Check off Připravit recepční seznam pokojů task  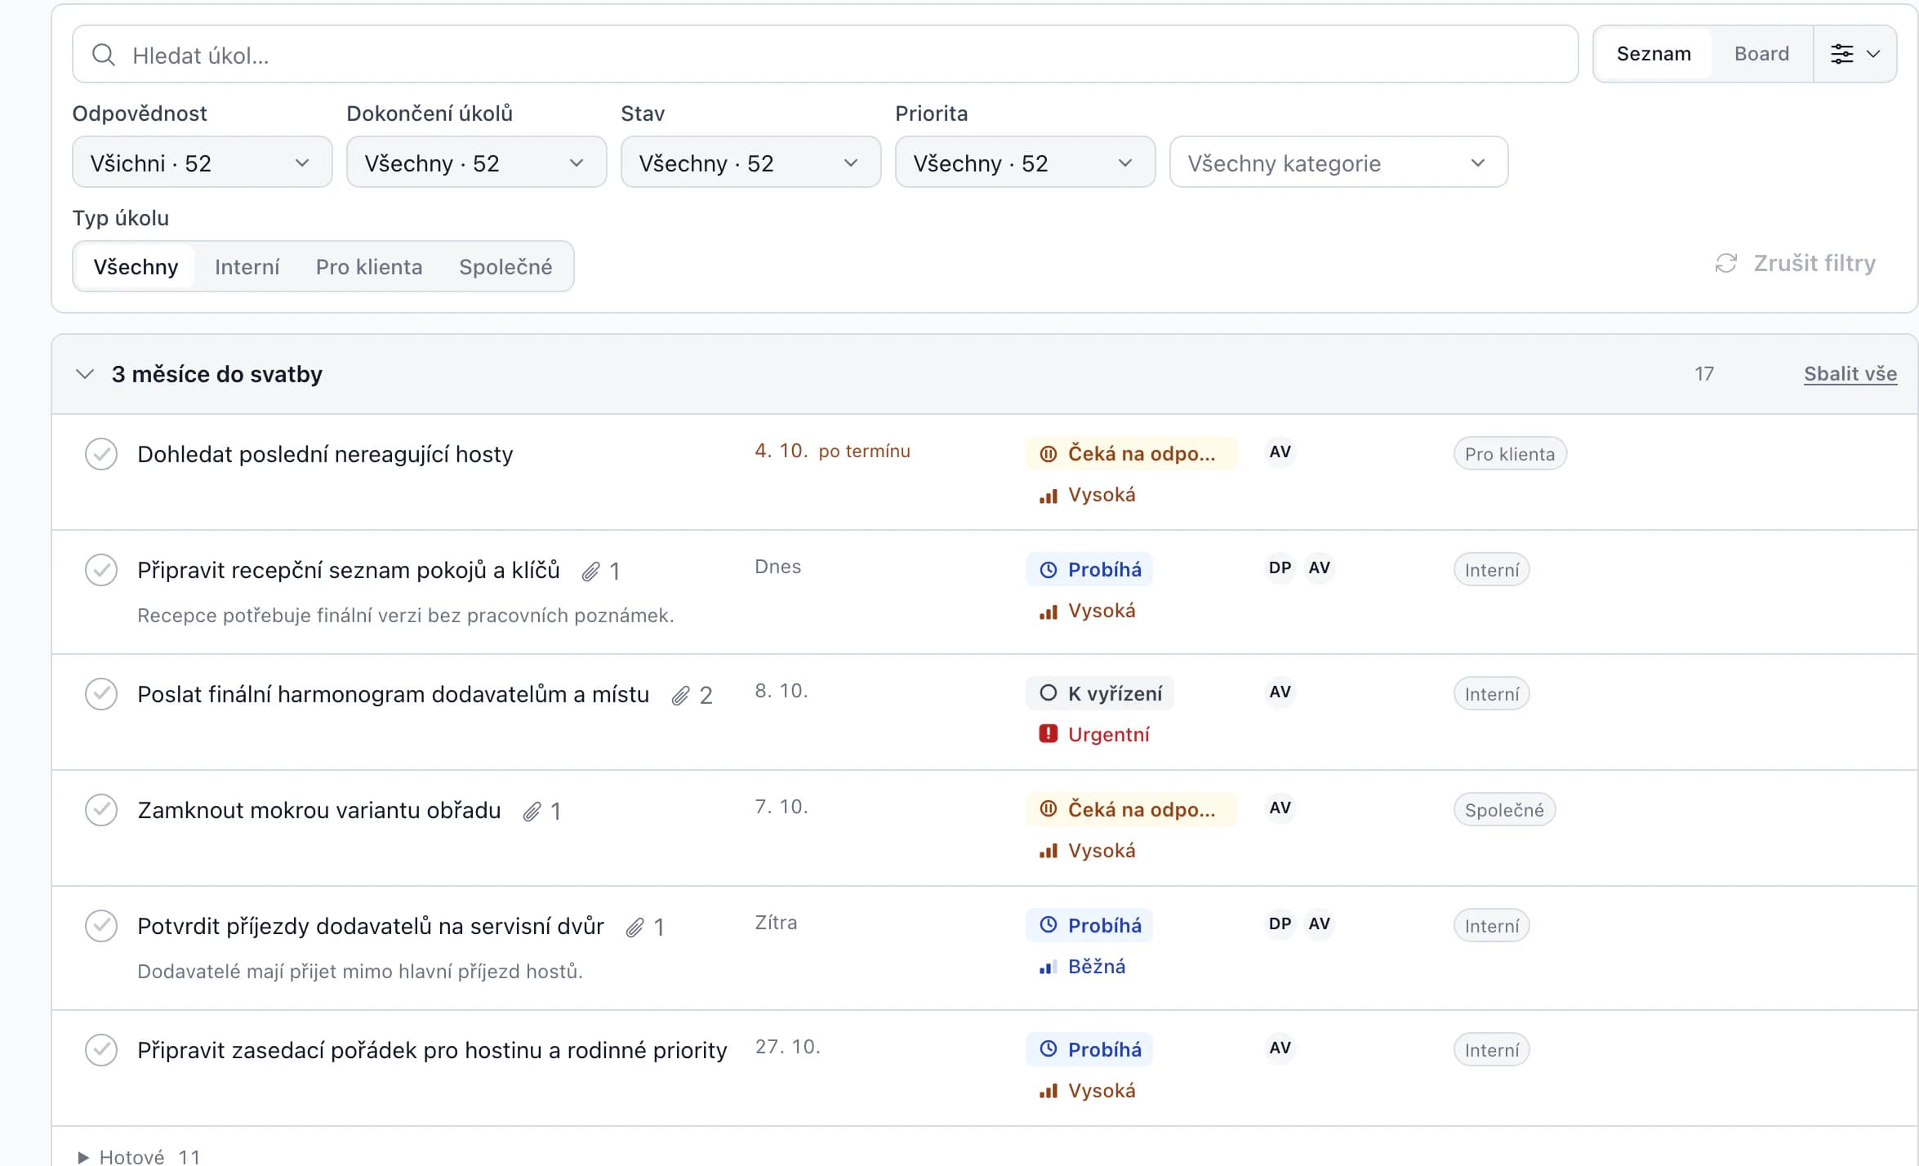(x=101, y=570)
